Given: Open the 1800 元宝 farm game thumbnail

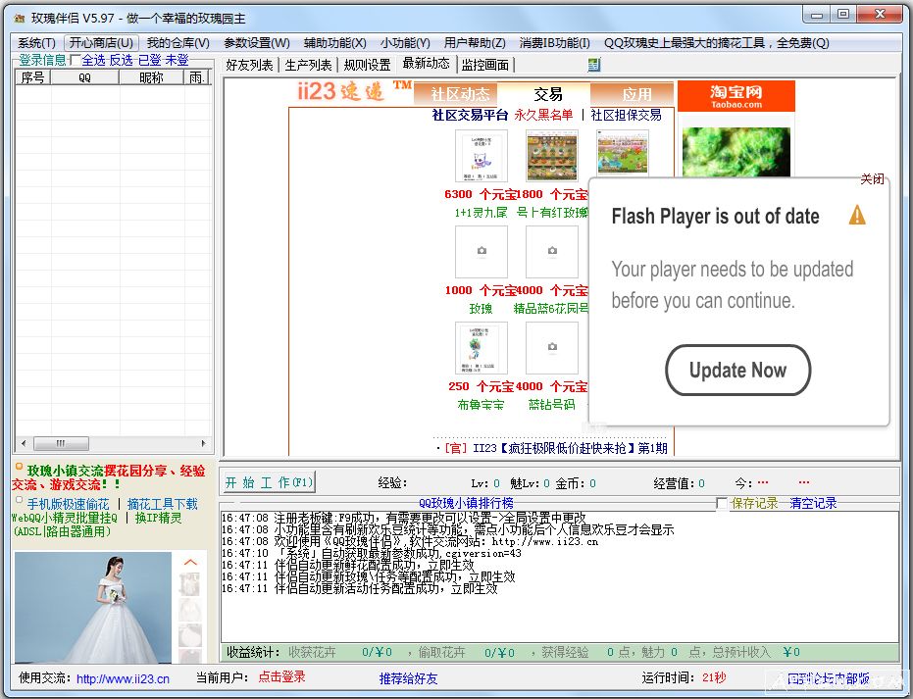Looking at the screenshot, I should coord(551,156).
